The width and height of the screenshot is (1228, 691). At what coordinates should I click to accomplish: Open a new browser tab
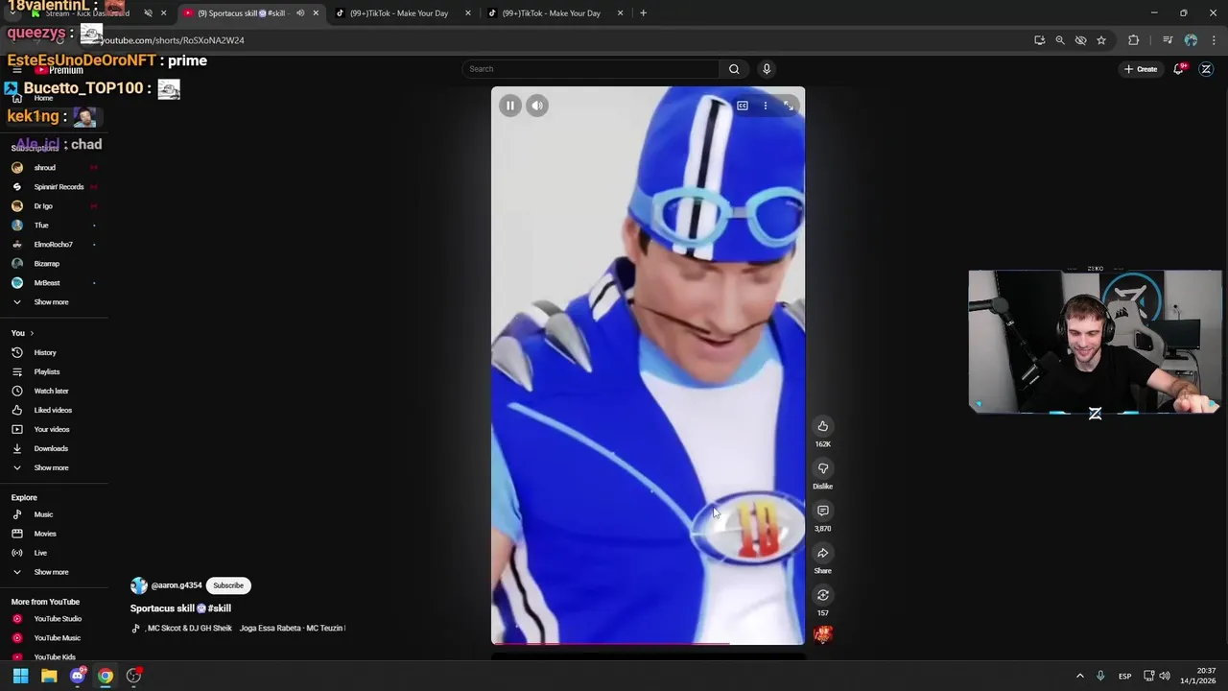pyautogui.click(x=643, y=13)
